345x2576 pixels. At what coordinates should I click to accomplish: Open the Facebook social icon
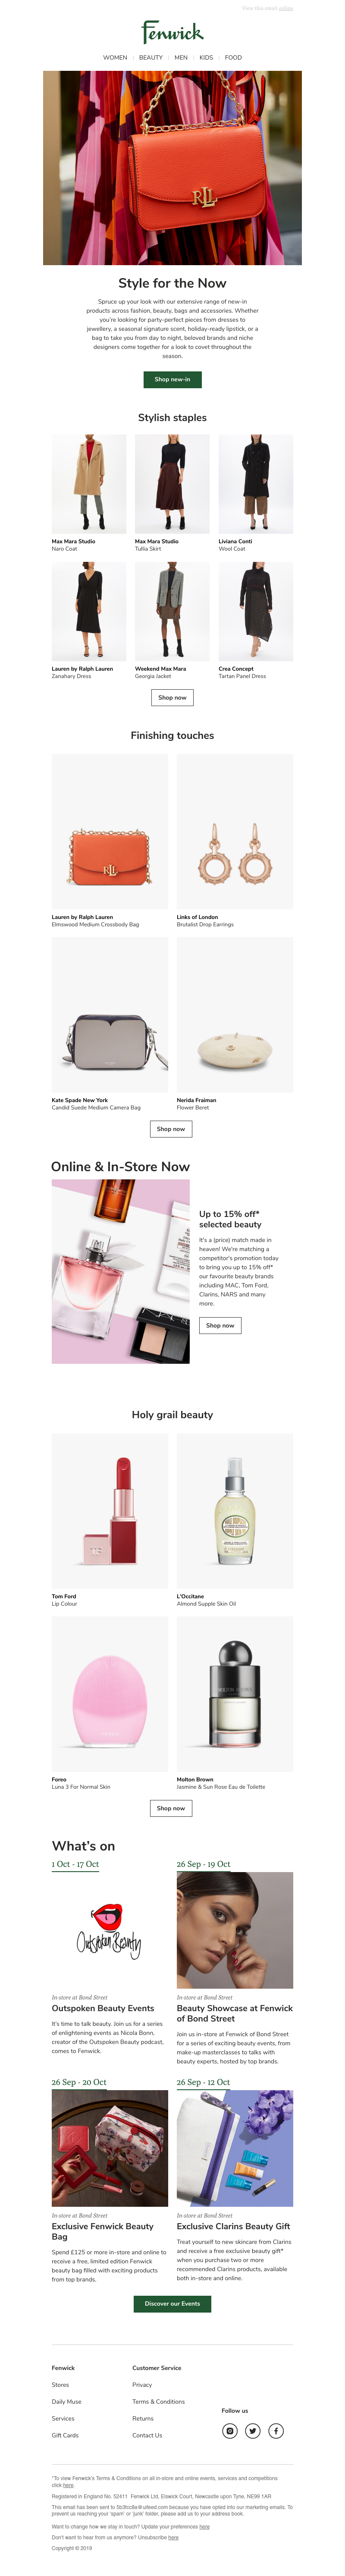(x=276, y=2430)
